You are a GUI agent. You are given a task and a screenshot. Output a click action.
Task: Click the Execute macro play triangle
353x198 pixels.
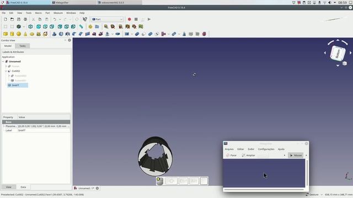[x=149, y=19]
